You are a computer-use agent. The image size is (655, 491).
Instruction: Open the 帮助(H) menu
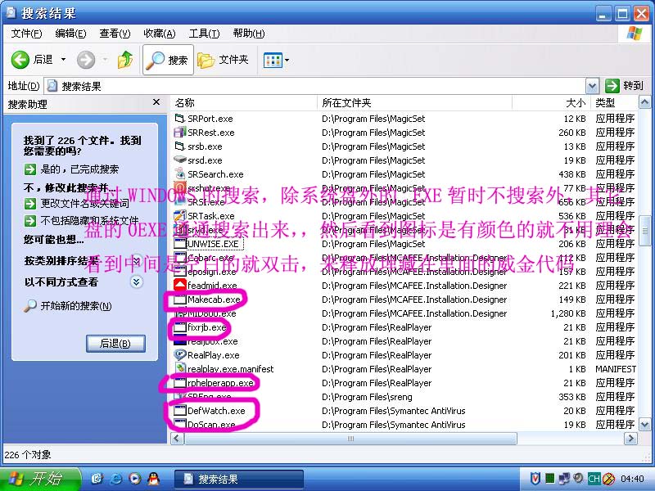pos(249,34)
